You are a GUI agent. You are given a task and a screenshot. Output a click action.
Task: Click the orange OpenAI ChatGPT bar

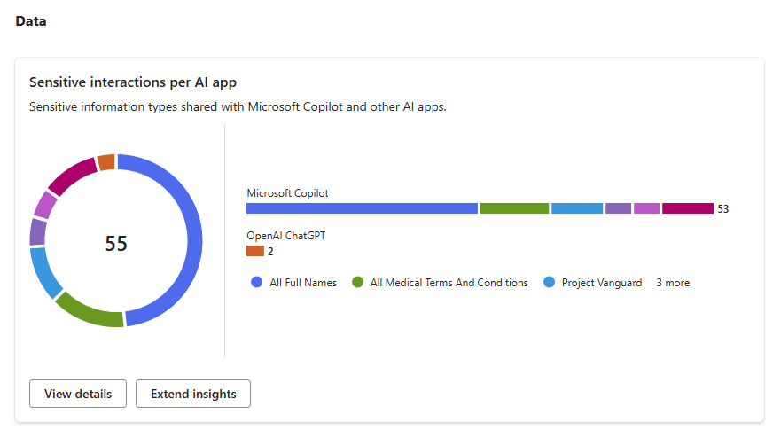pyautogui.click(x=255, y=251)
